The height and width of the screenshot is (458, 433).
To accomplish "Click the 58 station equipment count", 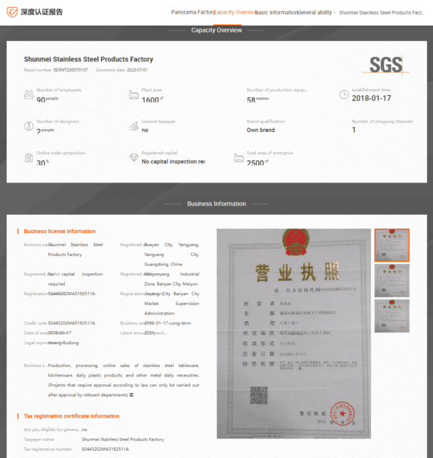I will click(258, 100).
